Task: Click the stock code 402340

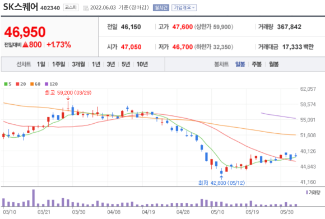Action: tap(50, 8)
